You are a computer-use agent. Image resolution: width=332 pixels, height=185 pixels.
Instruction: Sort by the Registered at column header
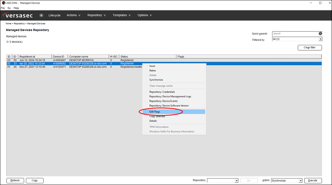click(35, 56)
